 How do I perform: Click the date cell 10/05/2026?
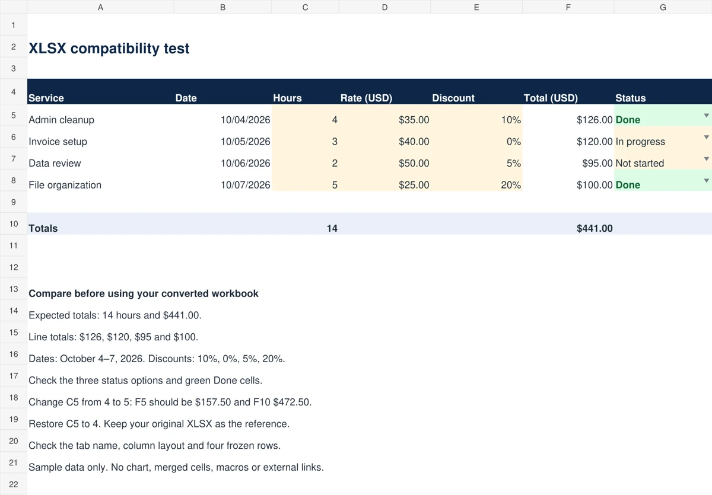[x=223, y=138]
